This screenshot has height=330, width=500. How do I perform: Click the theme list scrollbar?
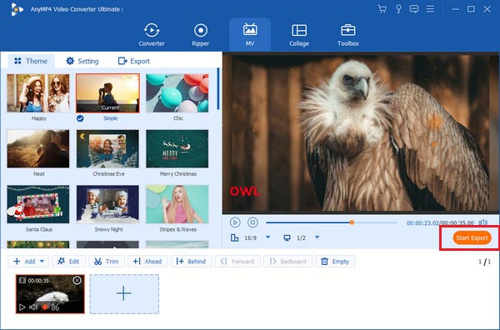tap(218, 88)
